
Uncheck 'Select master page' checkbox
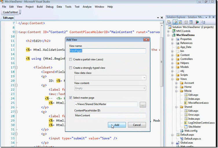coord(71,98)
